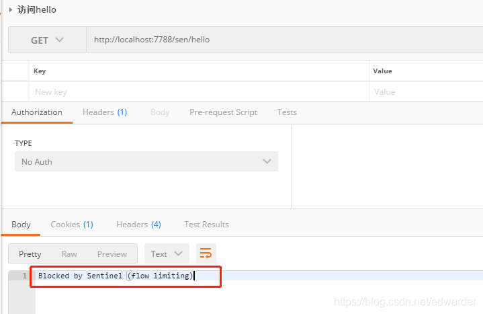Screen dimensions: 483x314
Task: Open the request Headers (1) tab
Action: [x=105, y=112]
